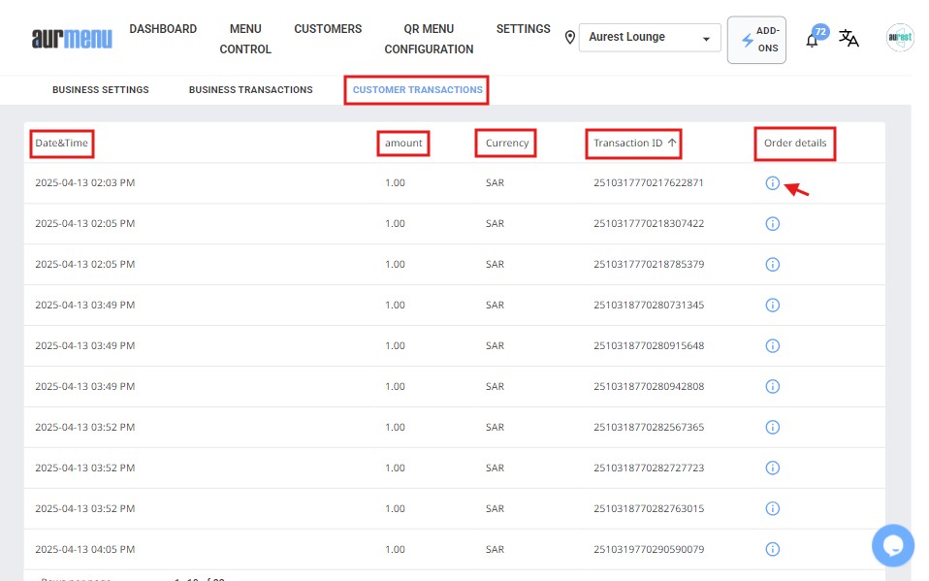Open order details for transaction 2510317770217622871

772,183
